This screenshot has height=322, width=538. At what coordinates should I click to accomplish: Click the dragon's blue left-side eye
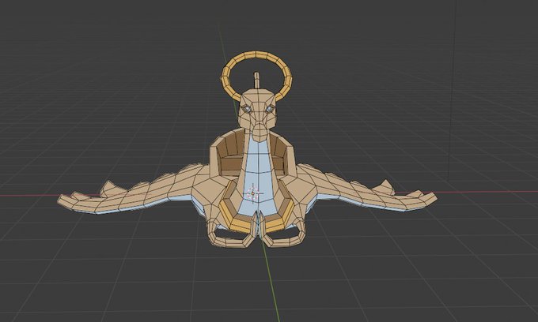pyautogui.click(x=247, y=109)
